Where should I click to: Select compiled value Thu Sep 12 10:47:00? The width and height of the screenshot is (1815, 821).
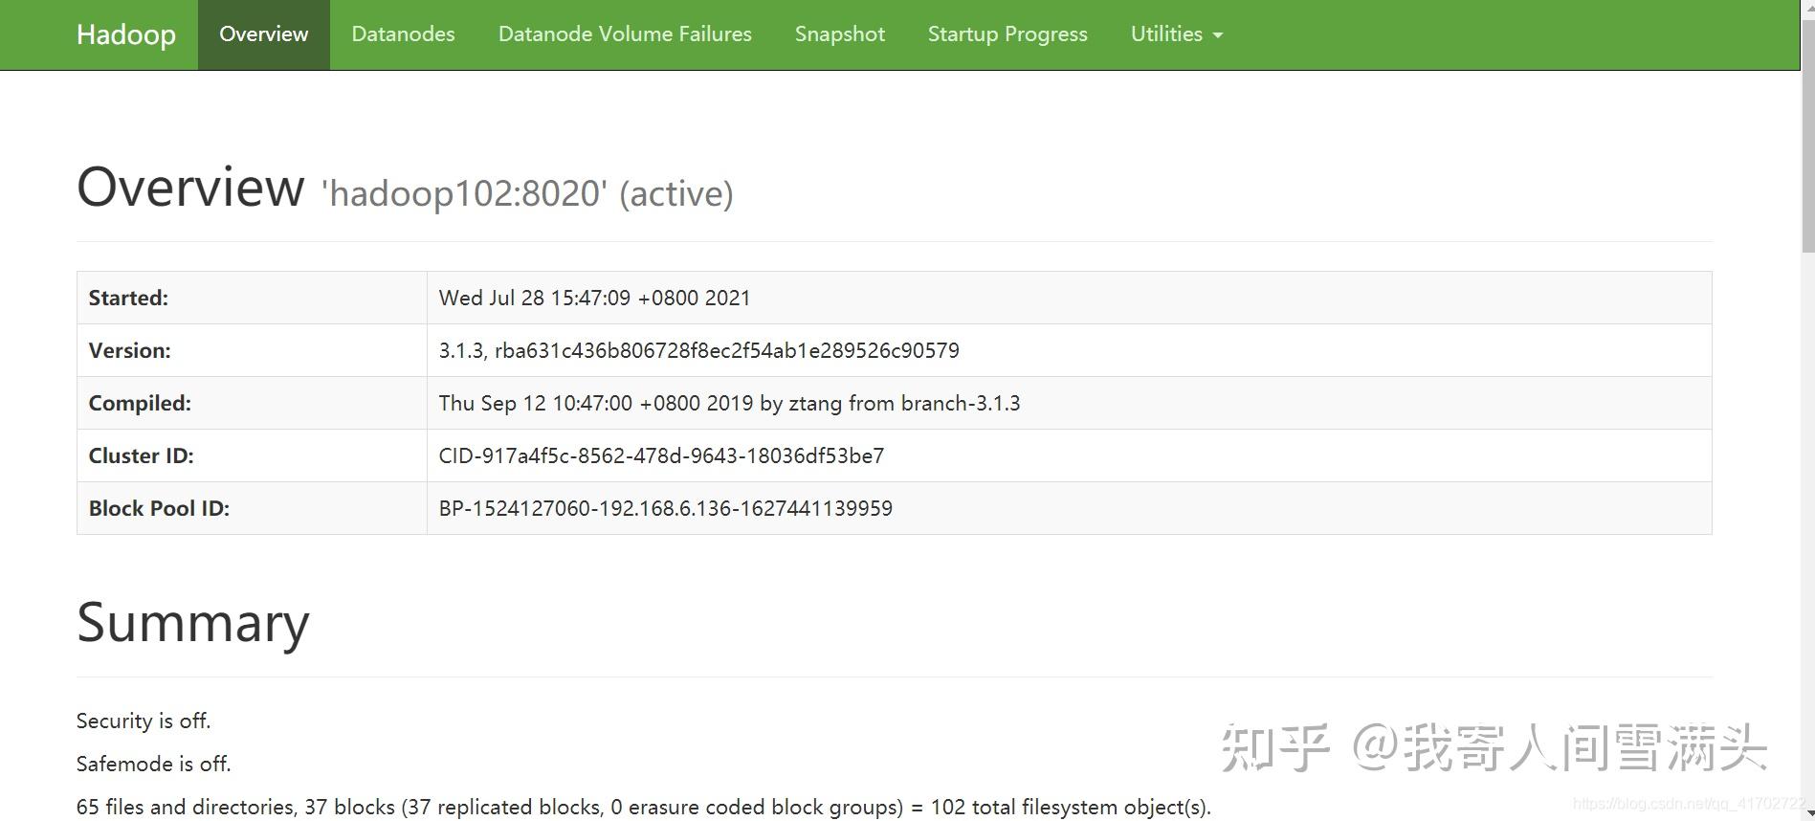point(729,403)
